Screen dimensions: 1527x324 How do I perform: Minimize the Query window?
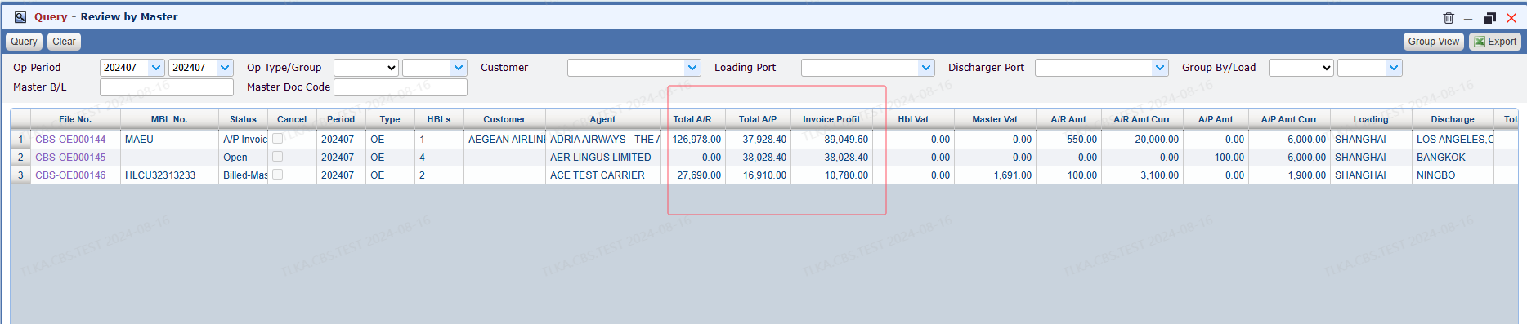pos(1469,18)
